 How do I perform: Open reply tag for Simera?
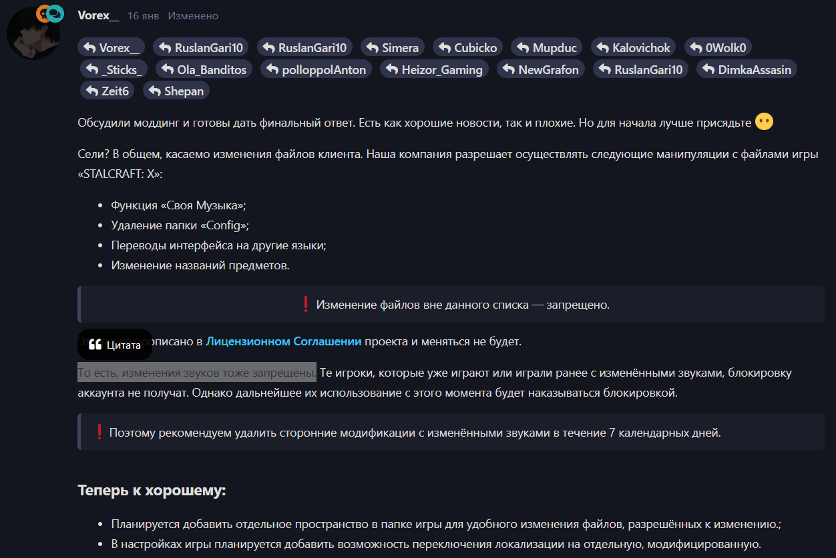tap(393, 47)
